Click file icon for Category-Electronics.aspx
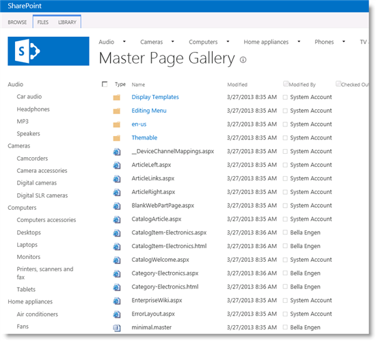The height and width of the screenshot is (341, 376). tap(117, 273)
